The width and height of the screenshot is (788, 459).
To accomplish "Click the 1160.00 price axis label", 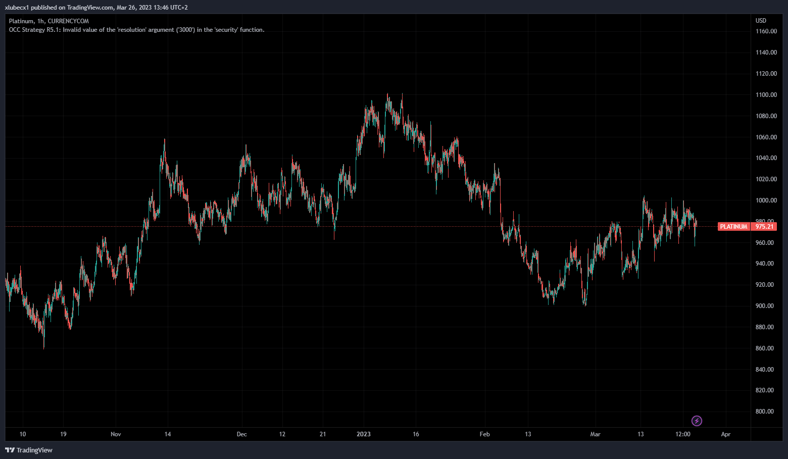I will tap(766, 31).
